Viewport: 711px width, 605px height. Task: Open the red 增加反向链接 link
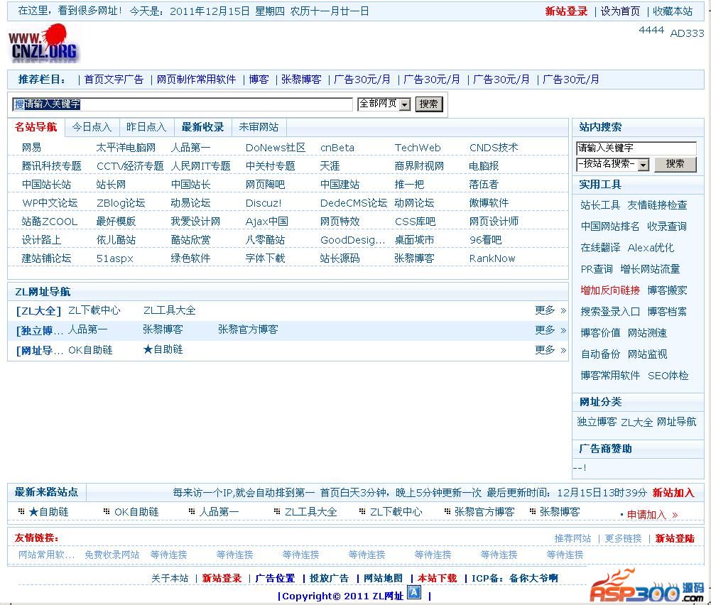pyautogui.click(x=610, y=290)
